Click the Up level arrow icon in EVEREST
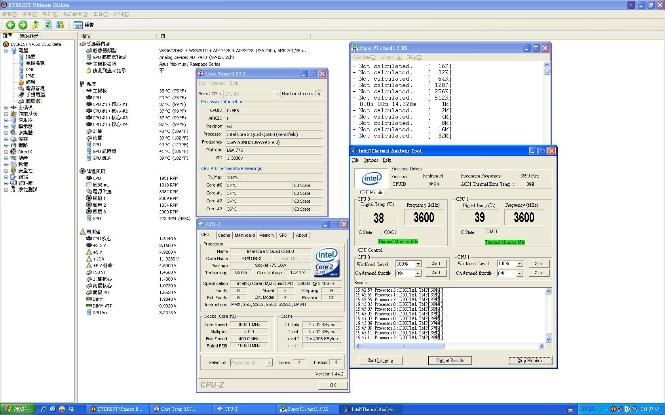 tap(35, 25)
